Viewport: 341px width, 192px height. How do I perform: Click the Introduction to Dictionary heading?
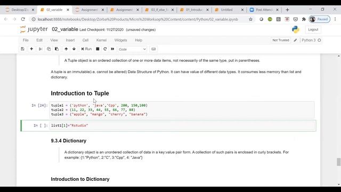(x=80, y=179)
